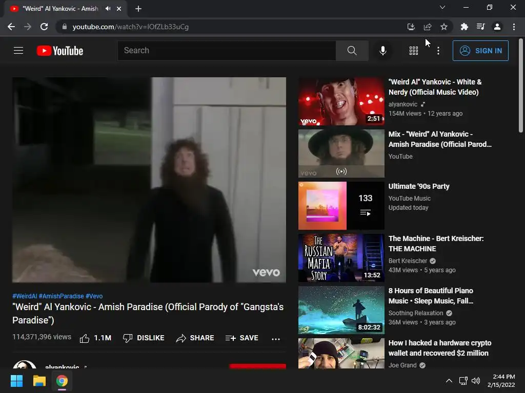Screen dimensions: 525x393
Task: Click the page vertical scrollbar
Action: [x=521, y=85]
